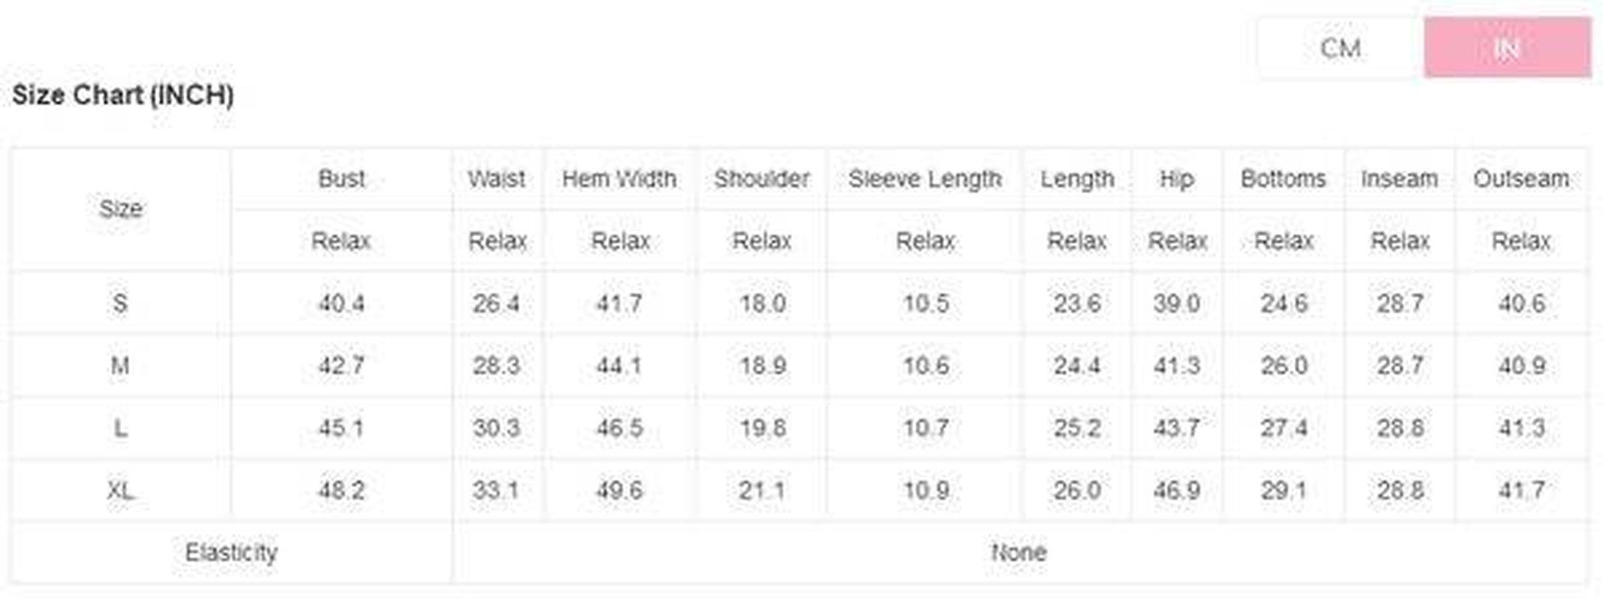Select the Shoulder column header
The height and width of the screenshot is (601, 1603).
coord(761,179)
